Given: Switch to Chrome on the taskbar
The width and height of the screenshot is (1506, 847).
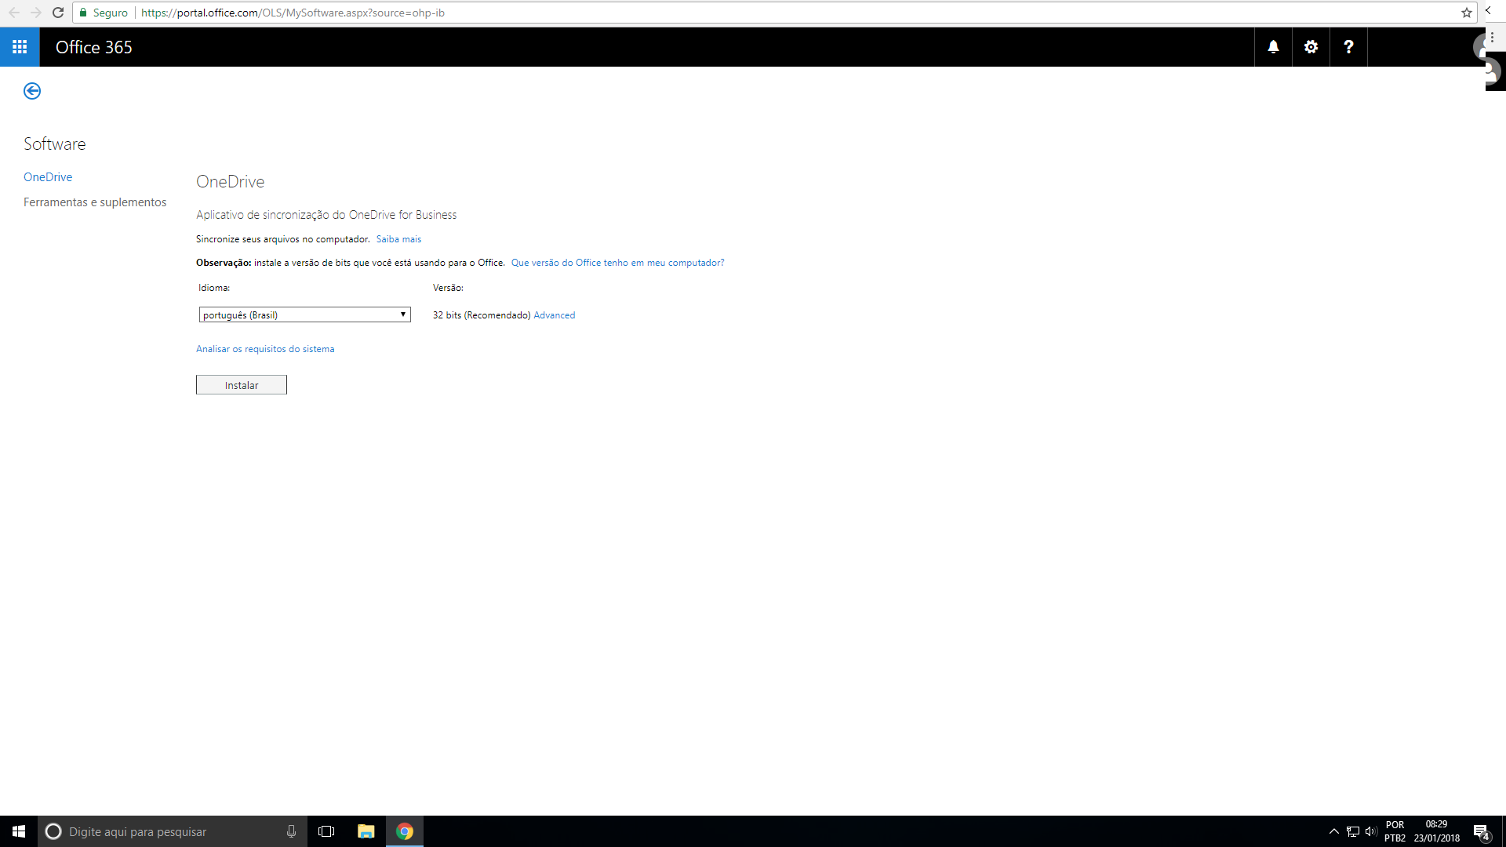Looking at the screenshot, I should (405, 831).
